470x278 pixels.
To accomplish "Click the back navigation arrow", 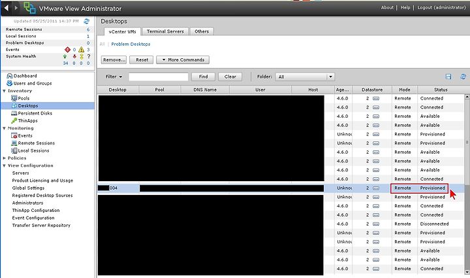I will (x=7, y=8).
